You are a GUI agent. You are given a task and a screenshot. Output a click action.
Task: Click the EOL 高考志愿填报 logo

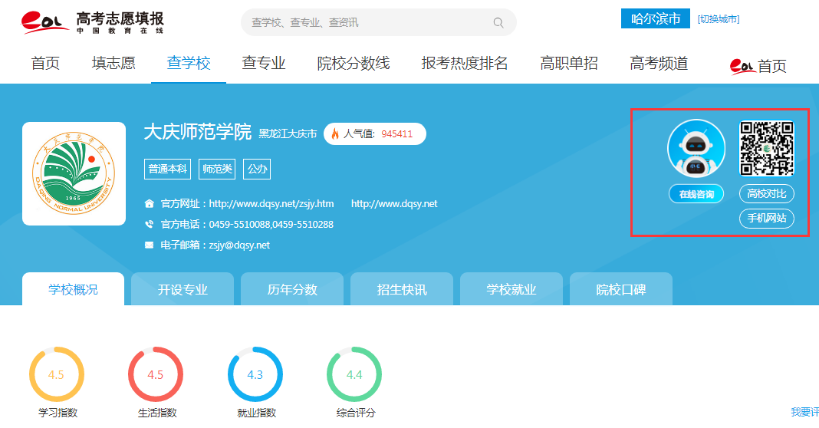(x=93, y=22)
